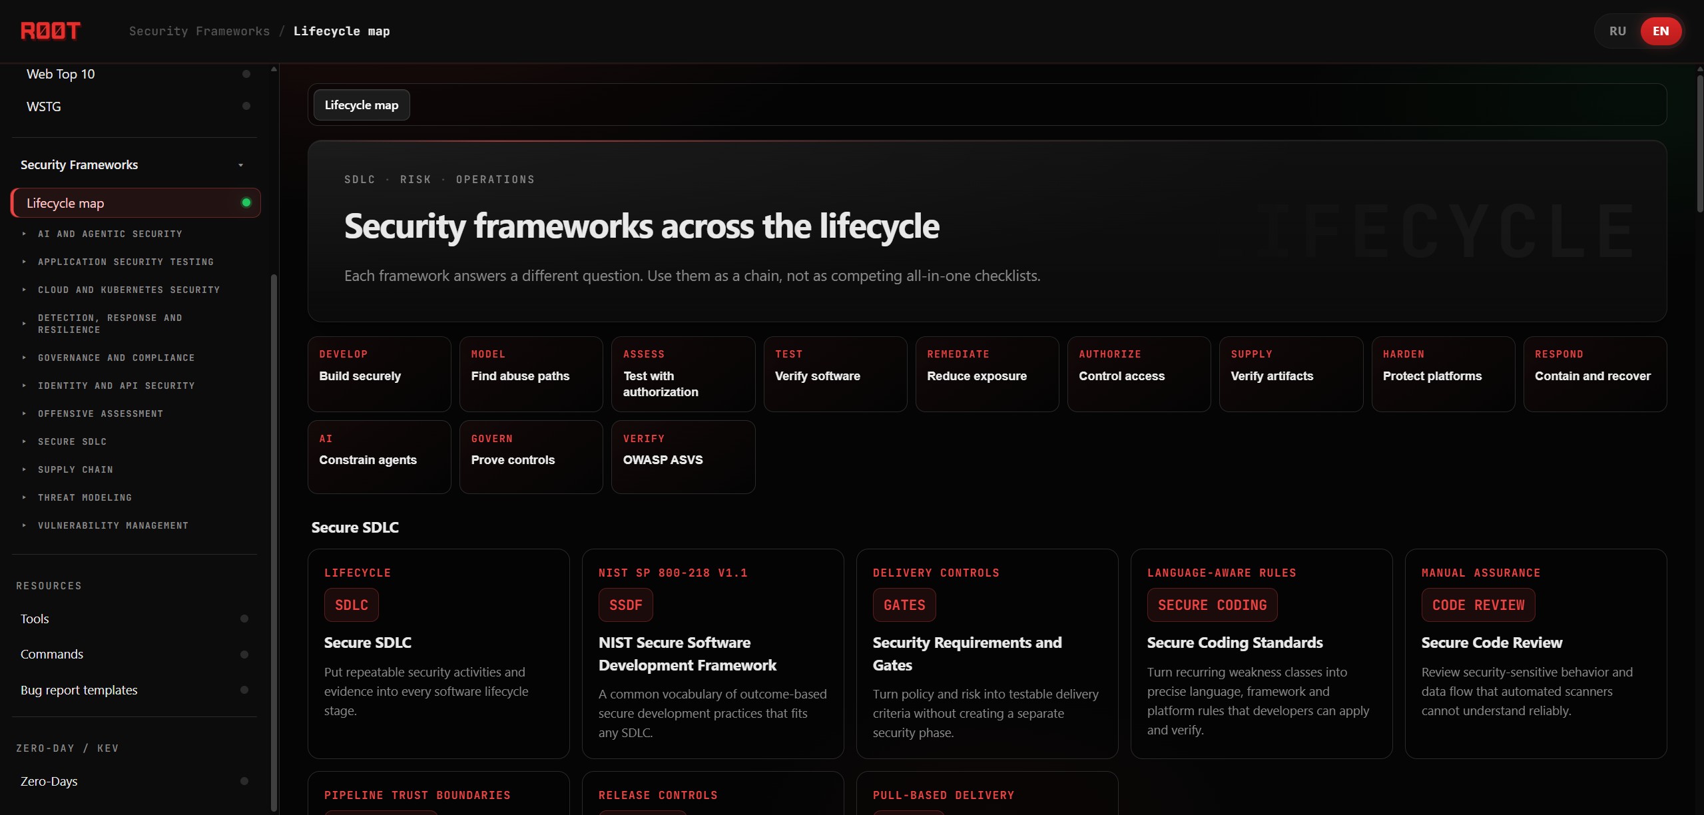Open AUTHORIZE Control access card
Viewport: 1704px width, 815px height.
[1139, 374]
